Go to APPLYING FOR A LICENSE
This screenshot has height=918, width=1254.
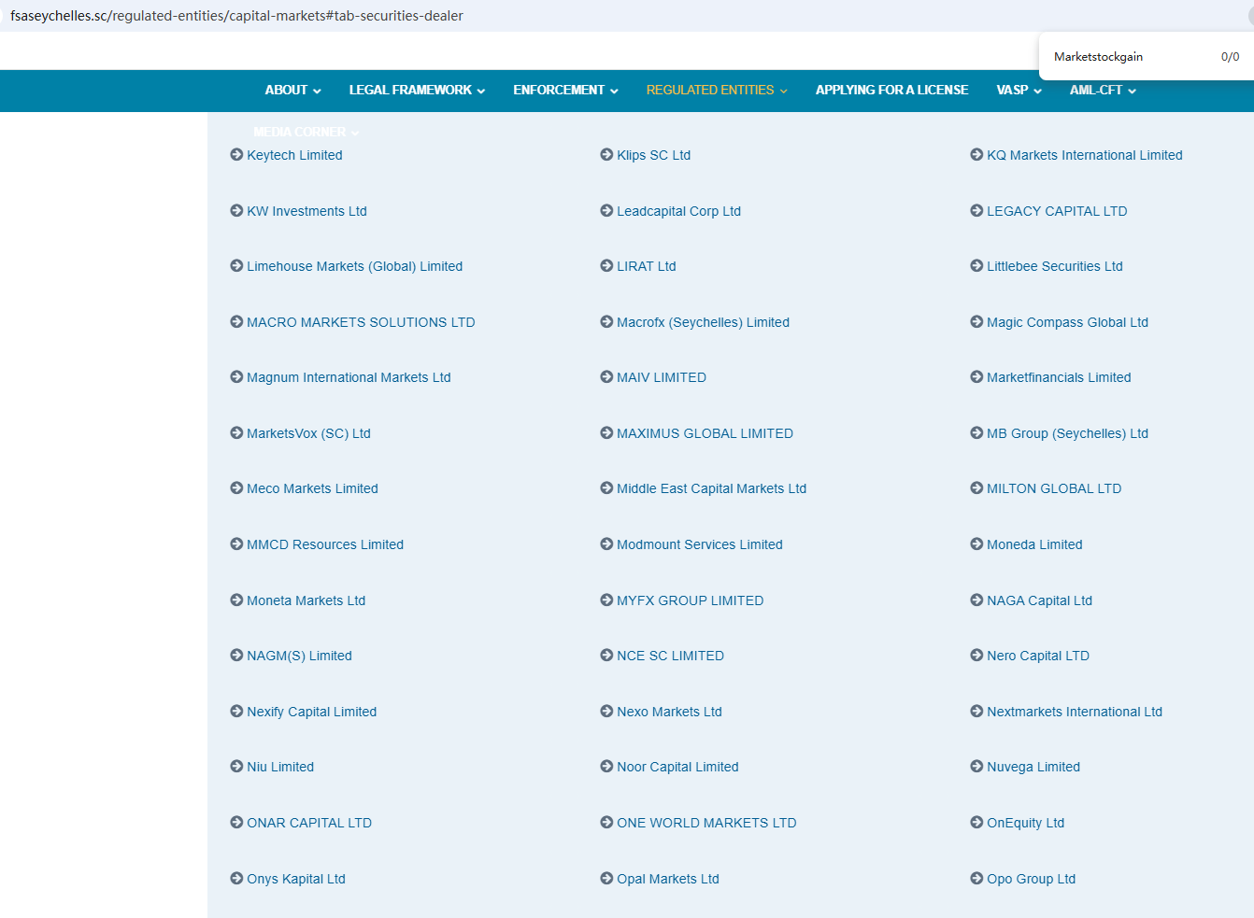pyautogui.click(x=891, y=91)
